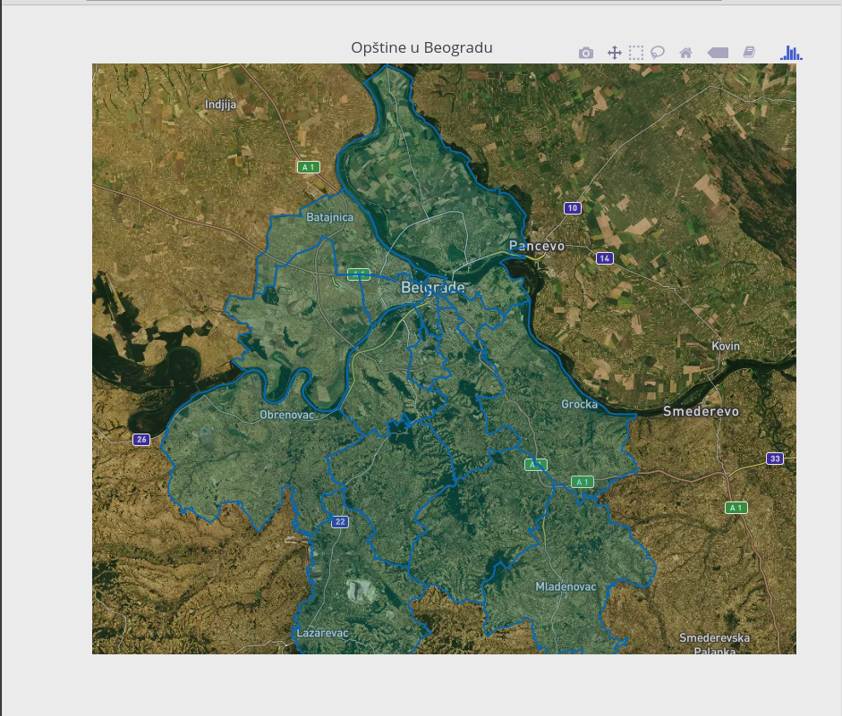Toggle closest-data hover using the tag icon
842x716 pixels.
[718, 53]
